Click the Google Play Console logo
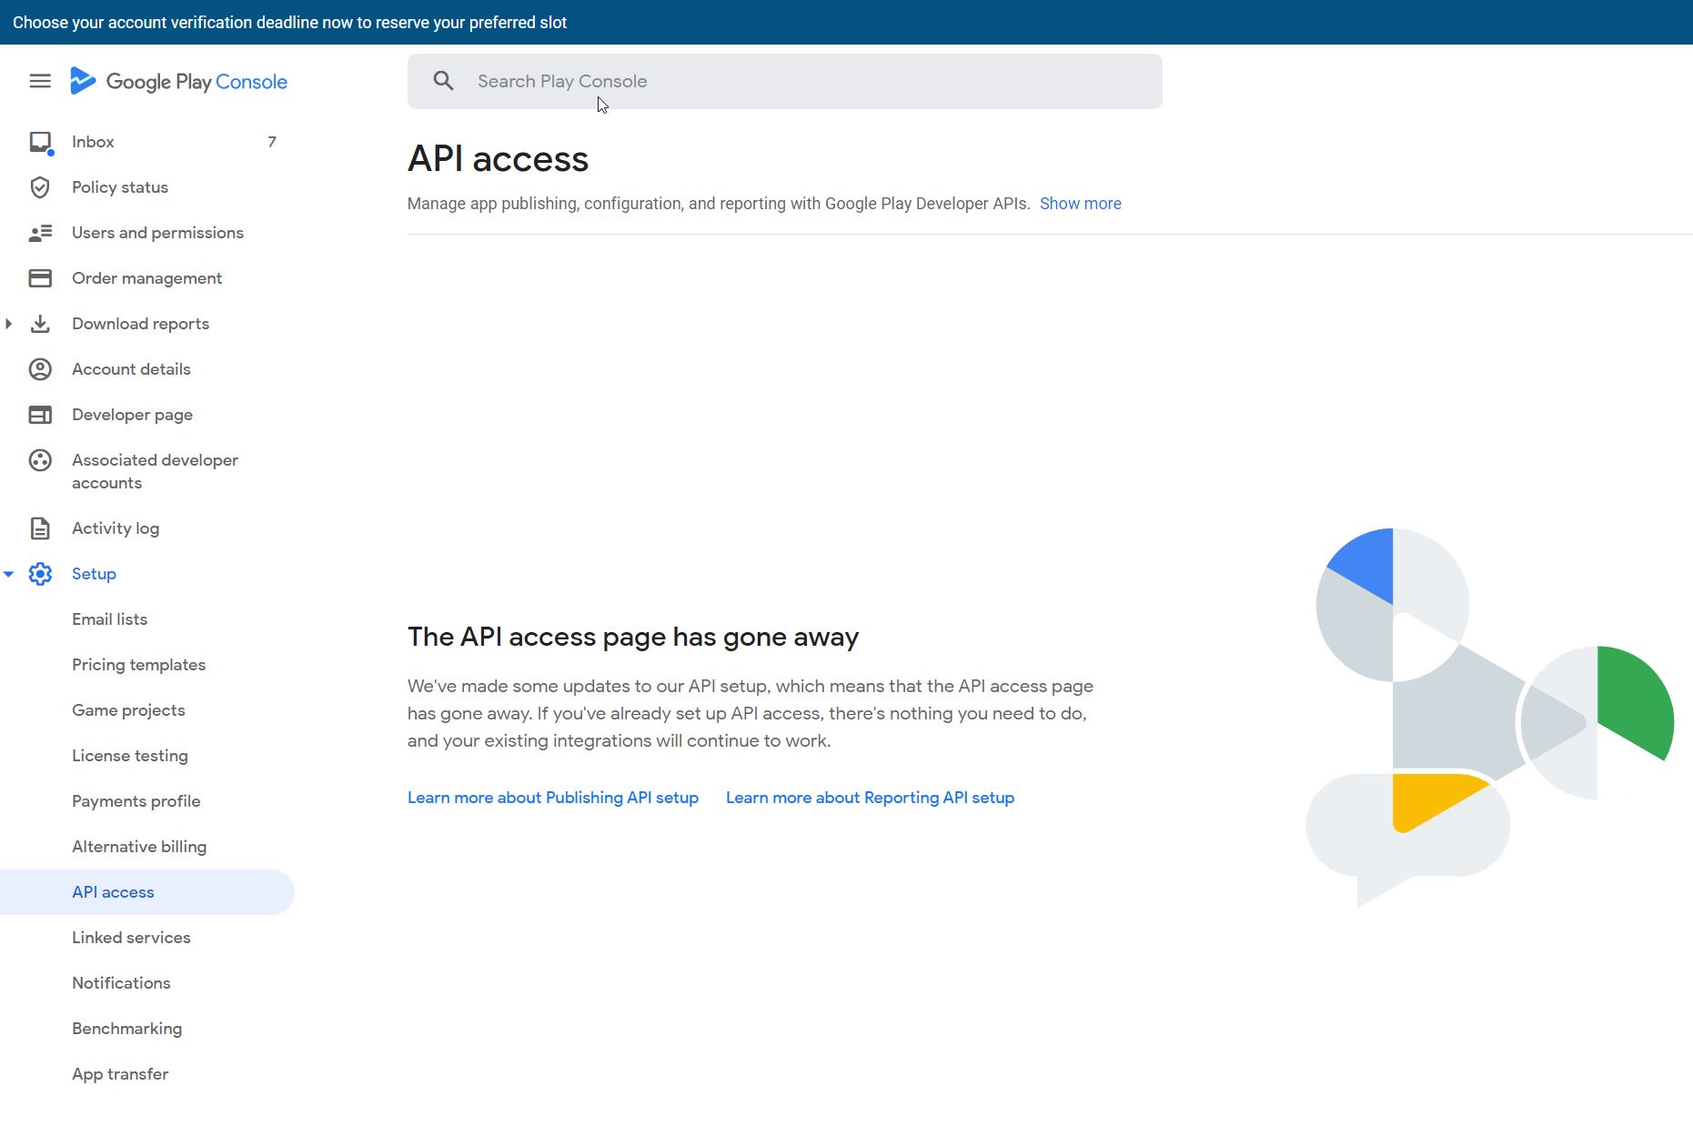This screenshot has width=1693, height=1146. tap(178, 81)
